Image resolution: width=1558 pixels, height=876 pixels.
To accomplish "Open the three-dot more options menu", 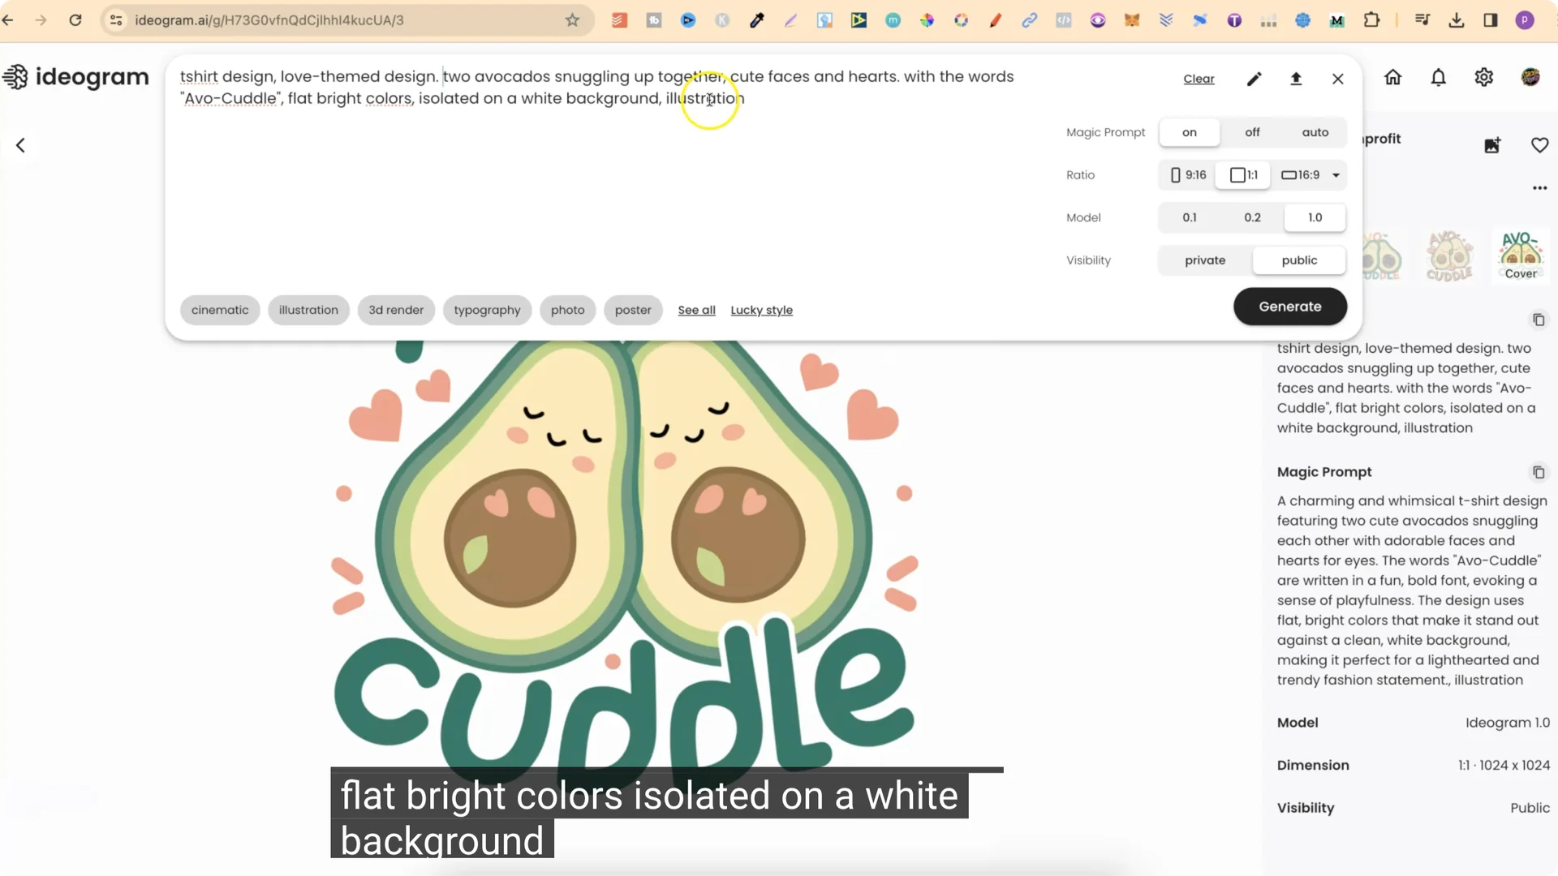I will point(1539,188).
